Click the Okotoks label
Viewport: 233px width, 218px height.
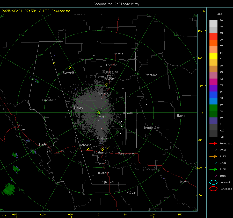coord(104,173)
